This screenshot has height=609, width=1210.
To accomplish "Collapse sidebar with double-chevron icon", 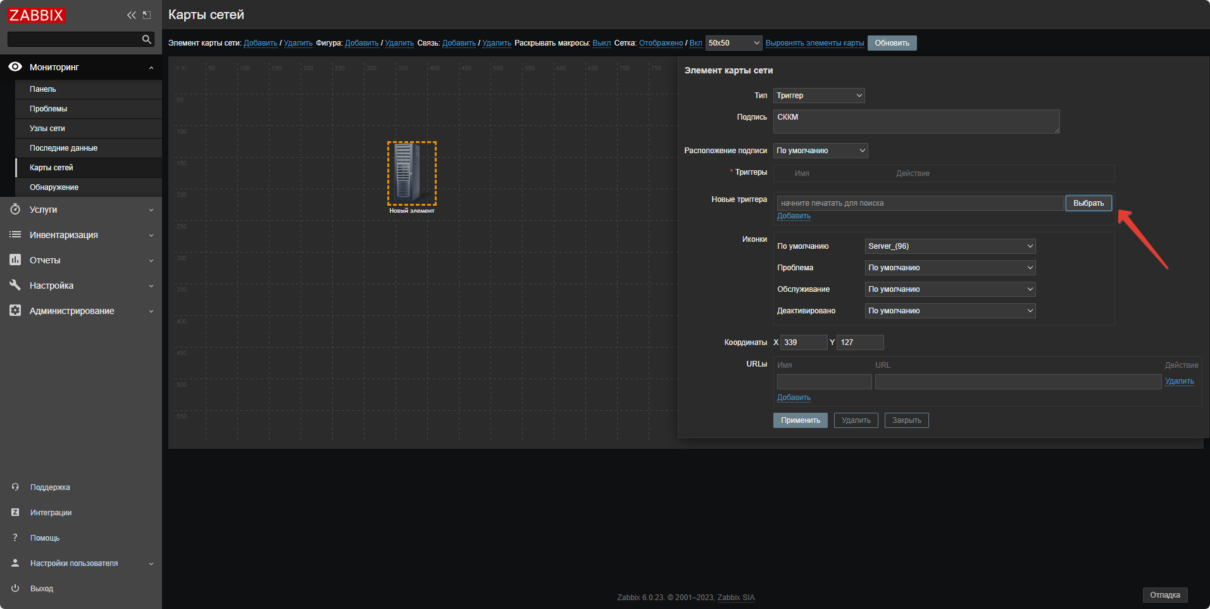I will coord(131,15).
